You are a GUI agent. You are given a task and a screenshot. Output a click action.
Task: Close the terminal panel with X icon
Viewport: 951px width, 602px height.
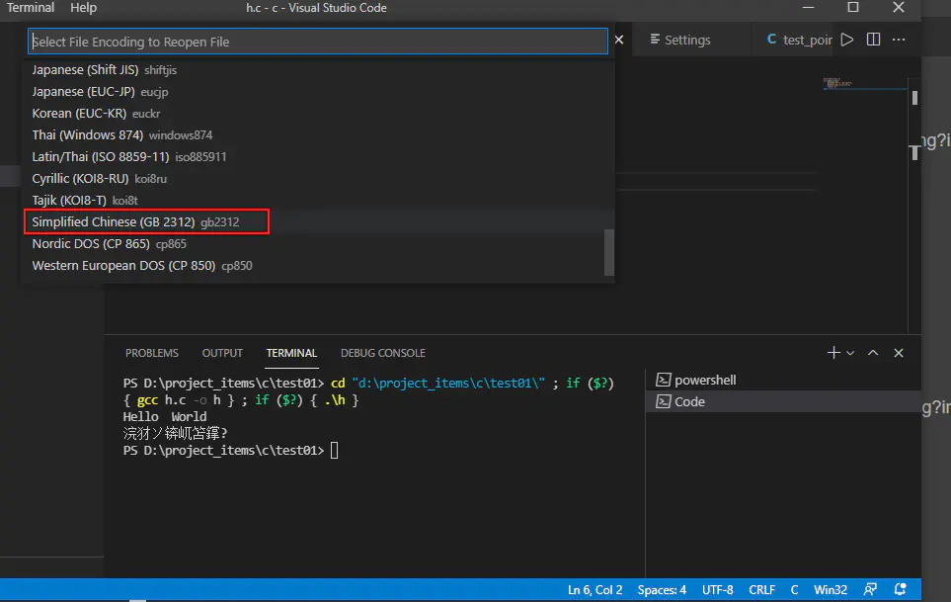click(899, 353)
